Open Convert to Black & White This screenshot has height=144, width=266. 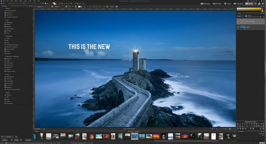click(12, 90)
